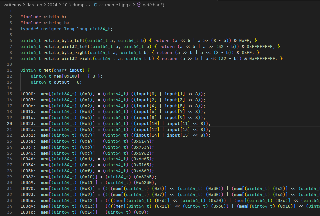The width and height of the screenshot is (320, 216).
Task: Open the get(char *) symbol breadcrumb
Action: pos(154,5)
